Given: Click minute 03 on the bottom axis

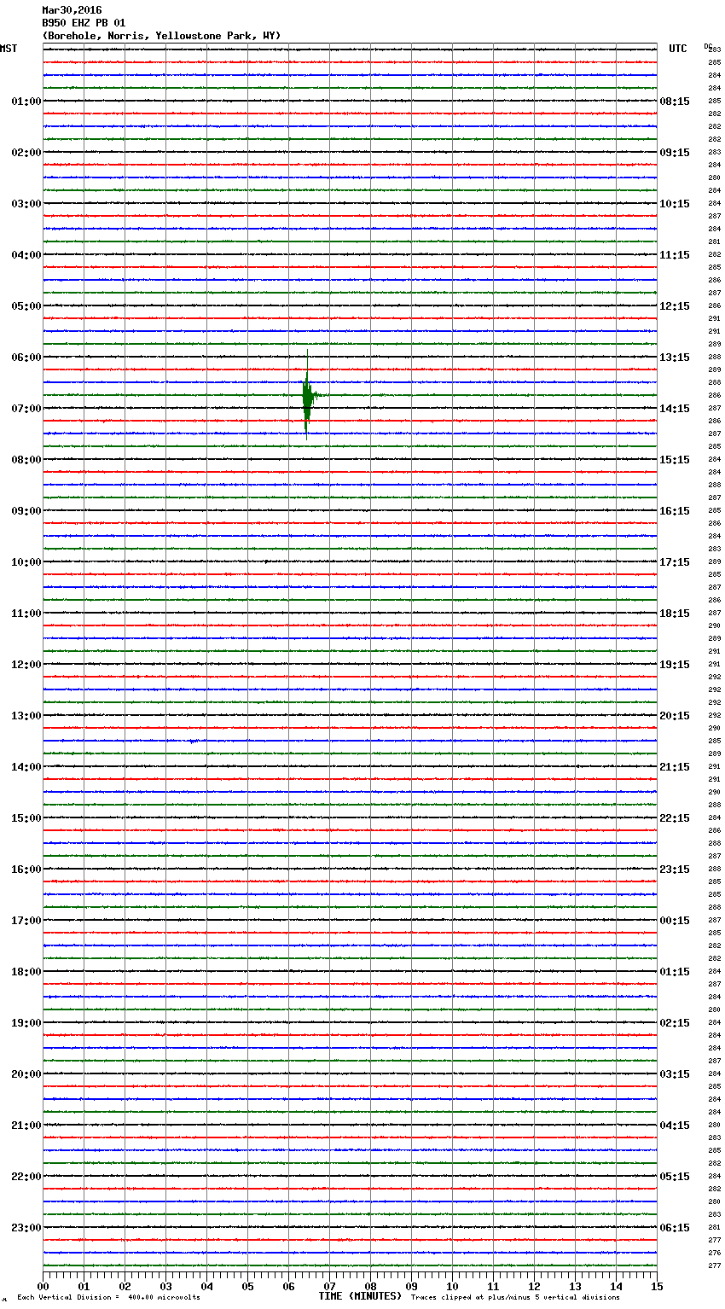Looking at the screenshot, I should coord(165,1286).
